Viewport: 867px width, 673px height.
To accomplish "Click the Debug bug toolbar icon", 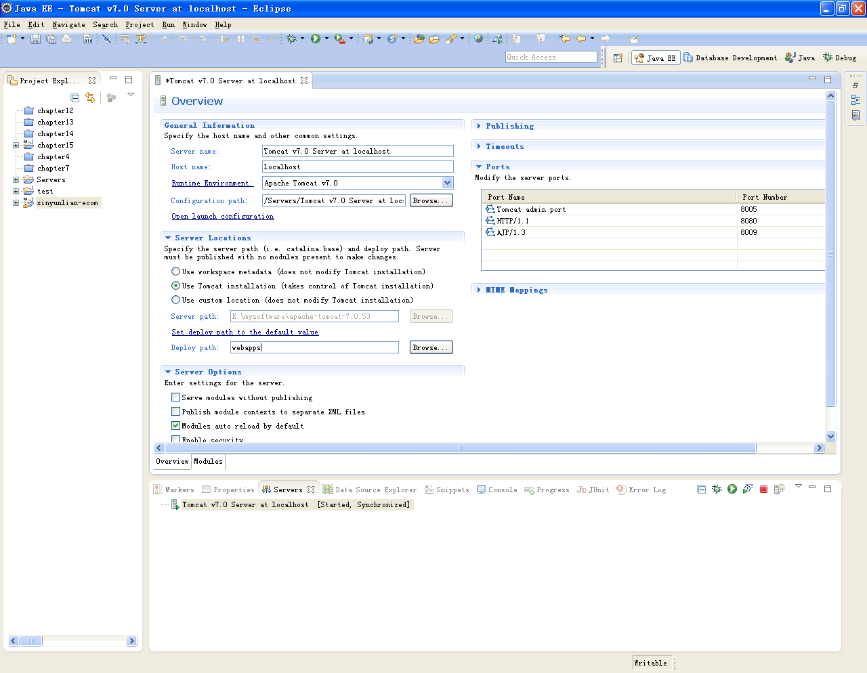I will coord(292,39).
